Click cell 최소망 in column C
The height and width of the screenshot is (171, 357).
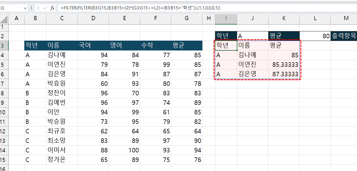pos(62,141)
